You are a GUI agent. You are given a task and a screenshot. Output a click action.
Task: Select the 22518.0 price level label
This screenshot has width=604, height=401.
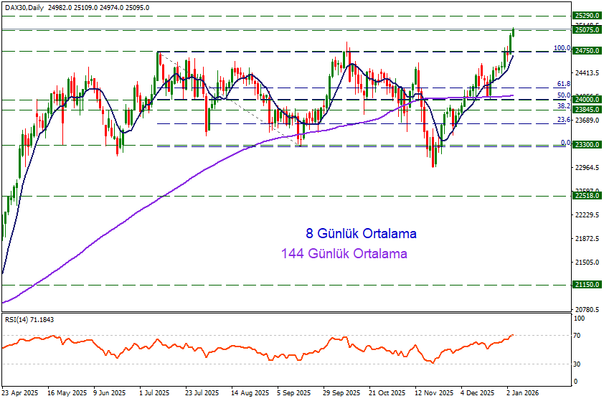coord(587,196)
